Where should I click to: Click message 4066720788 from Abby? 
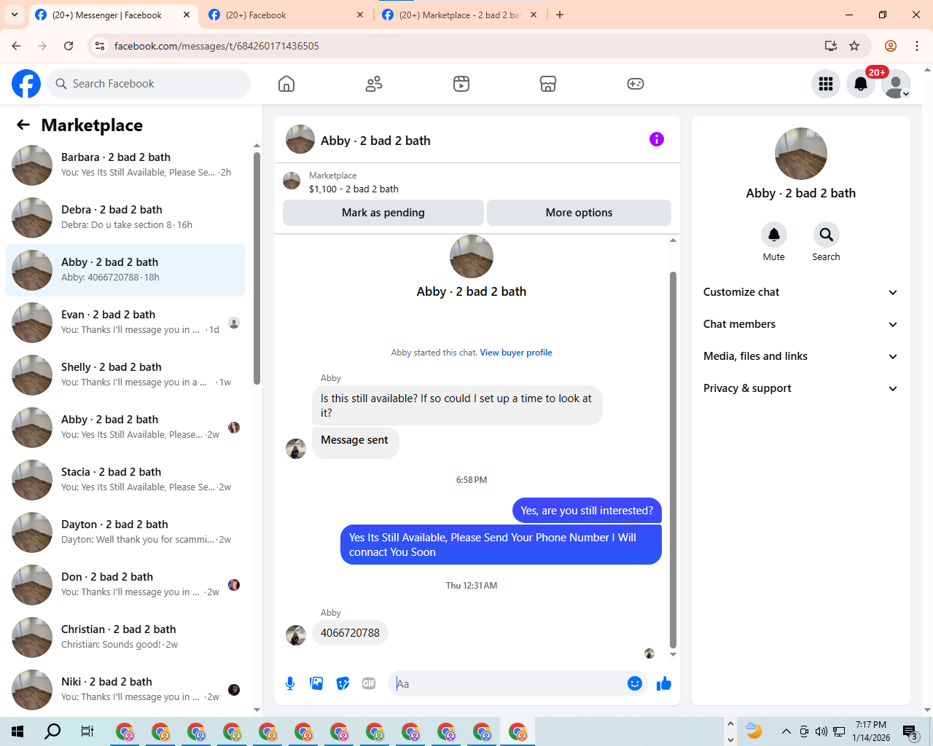(x=350, y=633)
